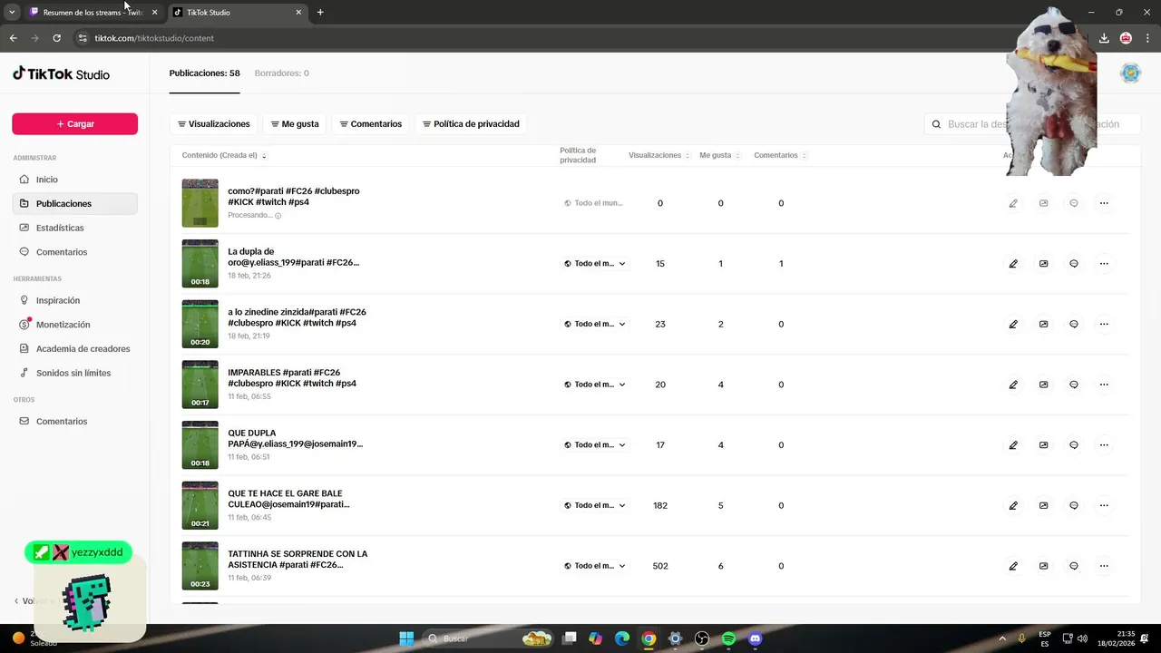Open Inspiración in sidebar
This screenshot has height=653, width=1161.
coord(74,300)
